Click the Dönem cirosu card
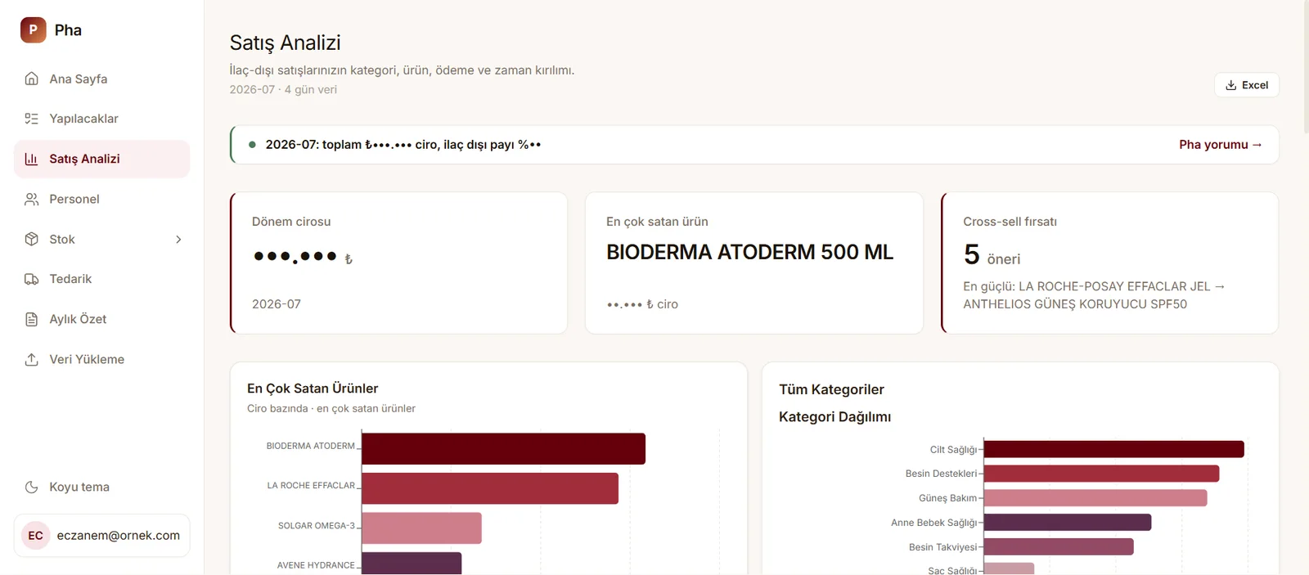The image size is (1309, 575). click(398, 263)
